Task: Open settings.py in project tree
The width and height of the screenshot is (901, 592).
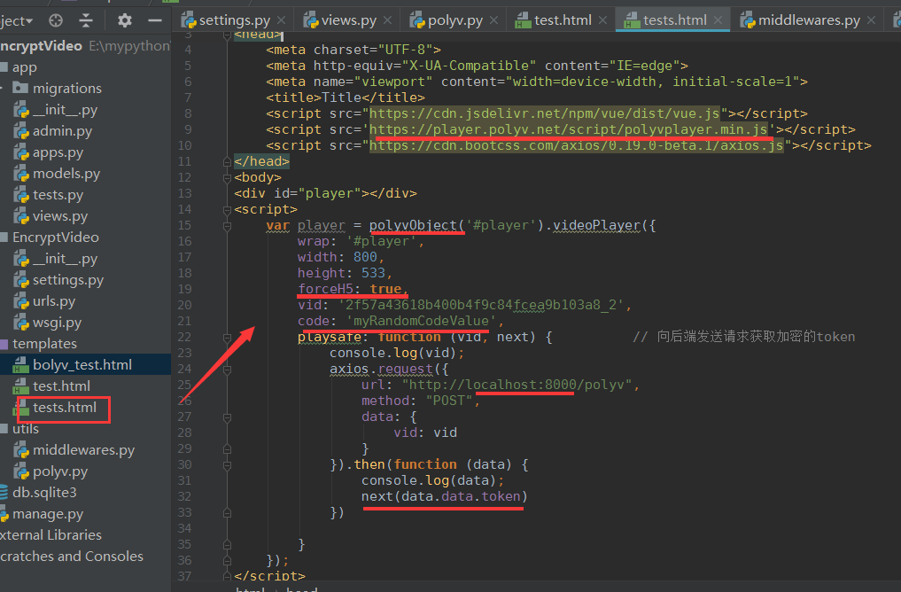Action: pyautogui.click(x=68, y=280)
